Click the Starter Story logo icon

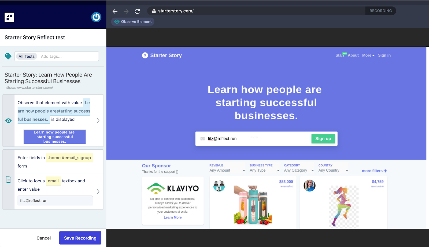point(145,55)
